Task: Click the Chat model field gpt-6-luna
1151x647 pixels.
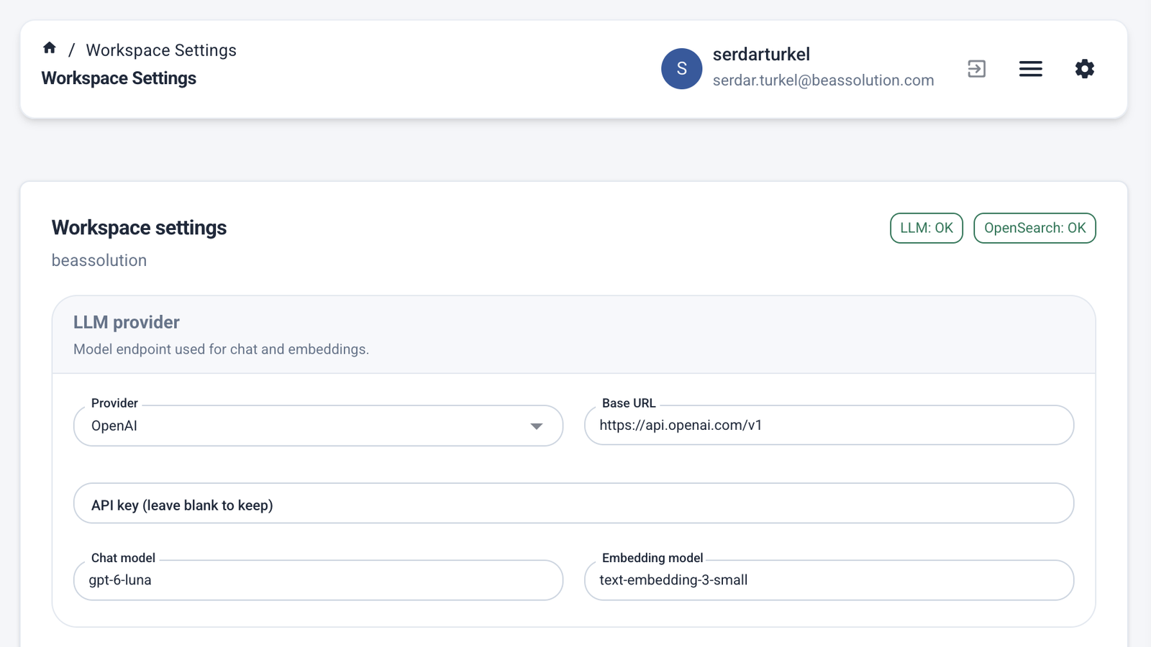Action: tap(318, 580)
